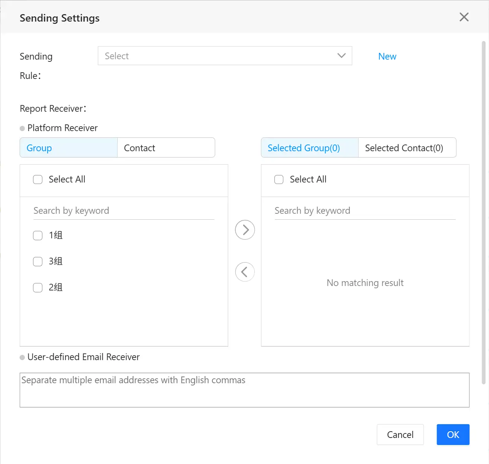Check Select All in the selected groups panel
Screen dimensions: 489x464
pos(279,179)
